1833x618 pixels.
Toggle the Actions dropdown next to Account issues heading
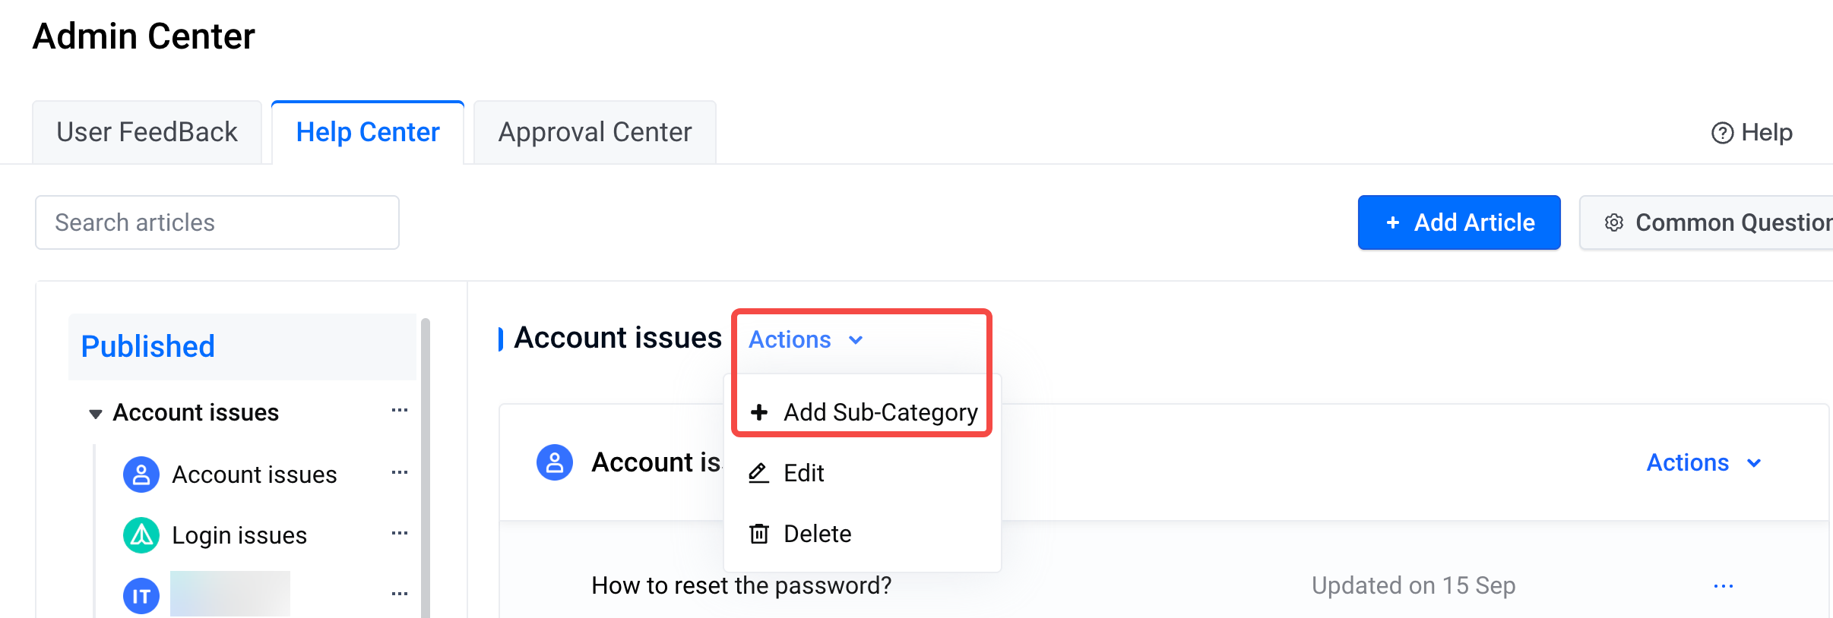pos(806,339)
